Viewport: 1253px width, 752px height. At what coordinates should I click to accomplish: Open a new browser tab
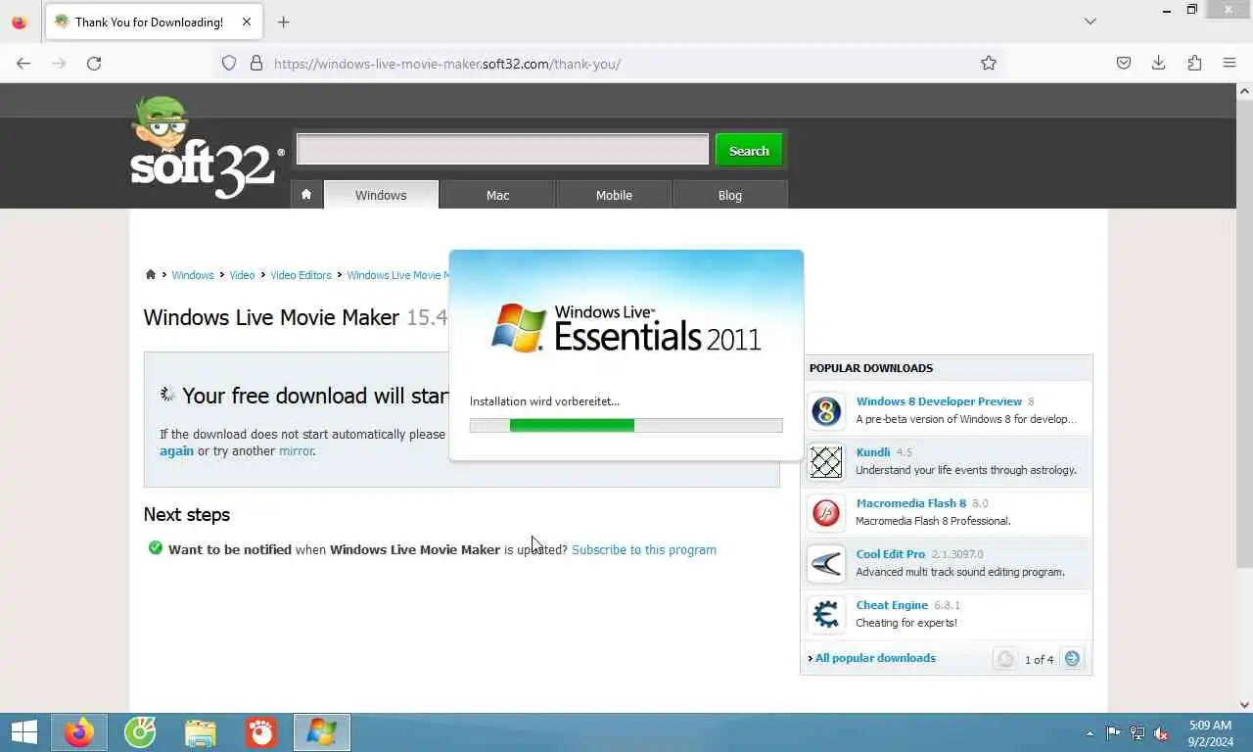pos(283,22)
